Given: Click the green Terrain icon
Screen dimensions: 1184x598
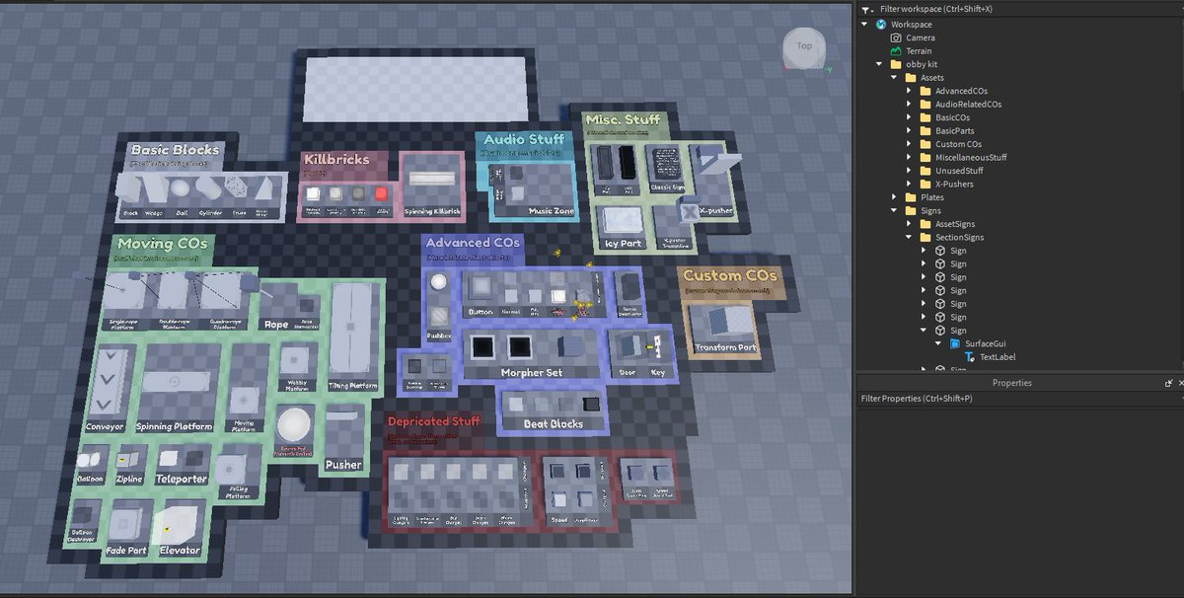Looking at the screenshot, I should click(895, 50).
